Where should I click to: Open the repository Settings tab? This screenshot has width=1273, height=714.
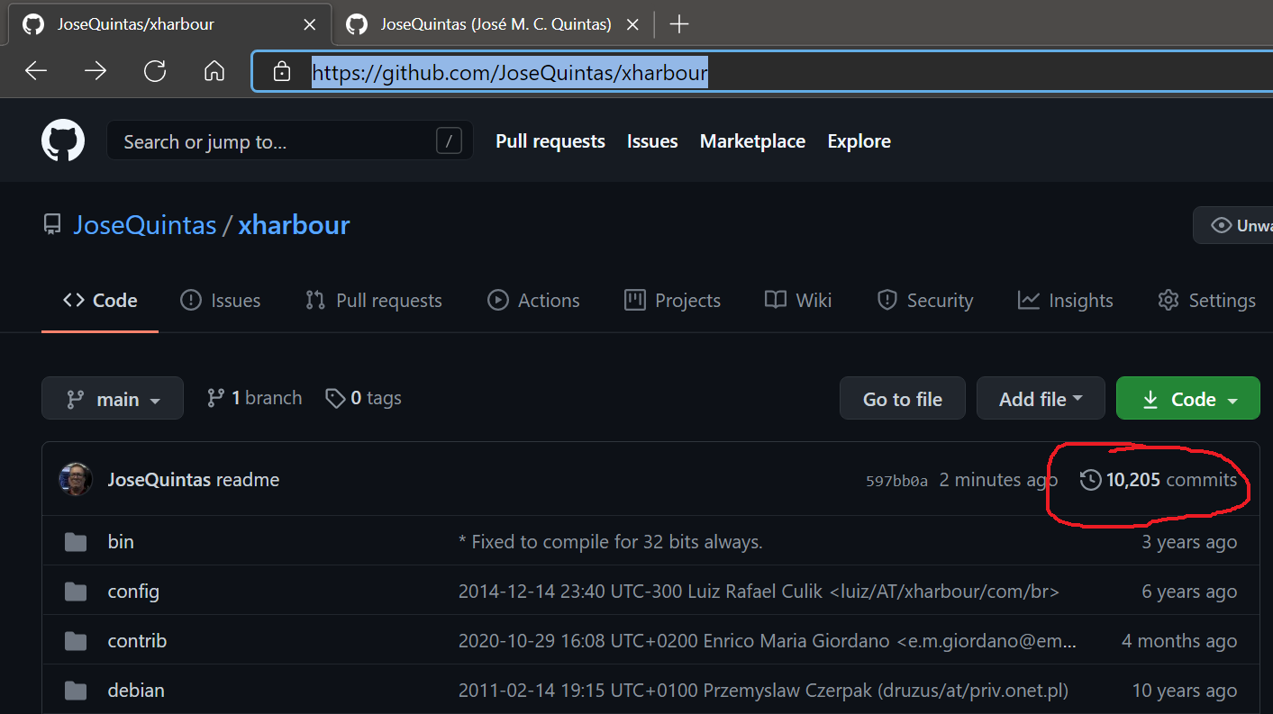tap(1207, 301)
